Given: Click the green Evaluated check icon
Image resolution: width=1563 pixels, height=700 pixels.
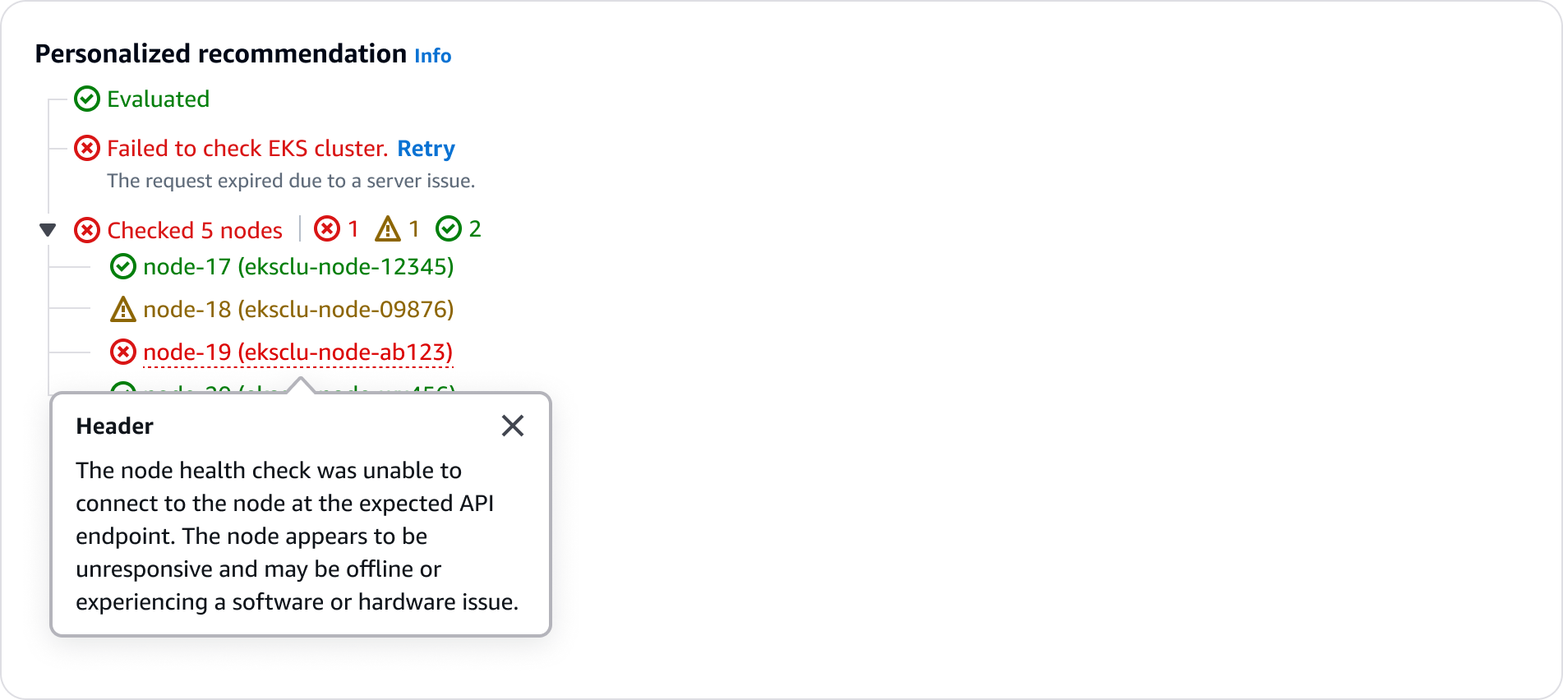Looking at the screenshot, I should tap(87, 99).
